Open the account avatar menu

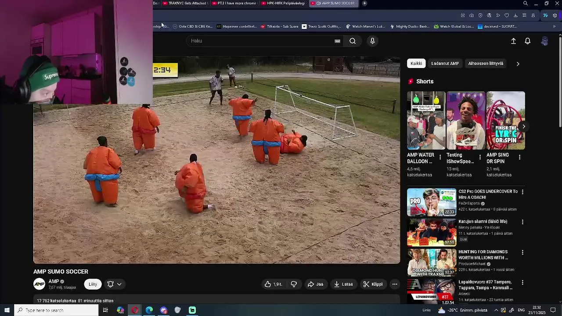544,41
